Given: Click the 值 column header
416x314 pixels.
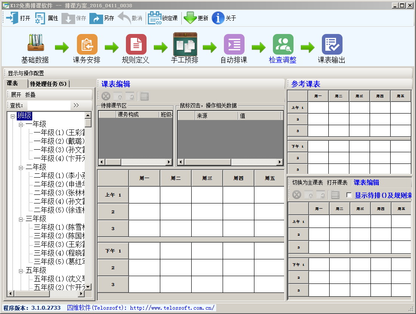Looking at the screenshot, I should click(260, 116).
